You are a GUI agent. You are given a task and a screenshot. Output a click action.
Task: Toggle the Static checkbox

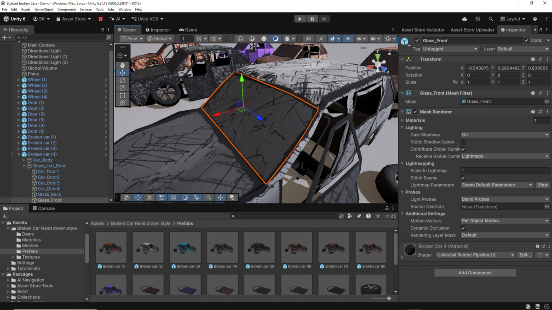[527, 40]
